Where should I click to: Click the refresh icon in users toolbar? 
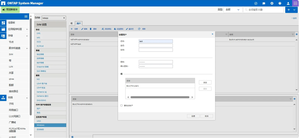(x=139, y=29)
